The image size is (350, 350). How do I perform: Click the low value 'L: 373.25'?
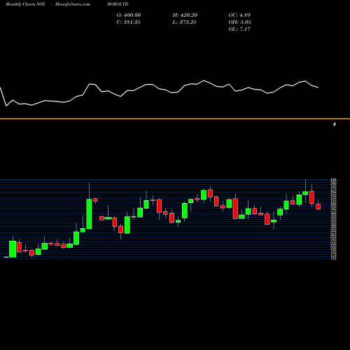184,22
